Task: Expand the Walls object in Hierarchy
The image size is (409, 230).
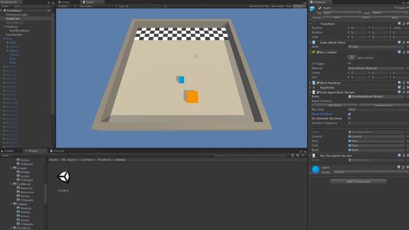Action: pos(8,43)
